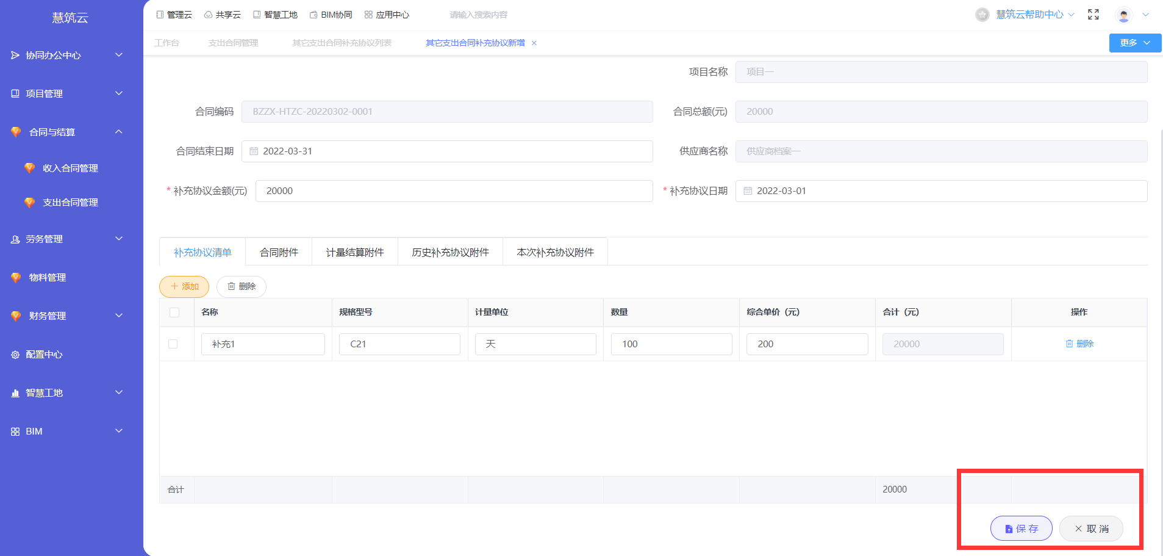1163x556 pixels.
Task: Click the 财务管理 diamond icon
Action: tap(16, 316)
